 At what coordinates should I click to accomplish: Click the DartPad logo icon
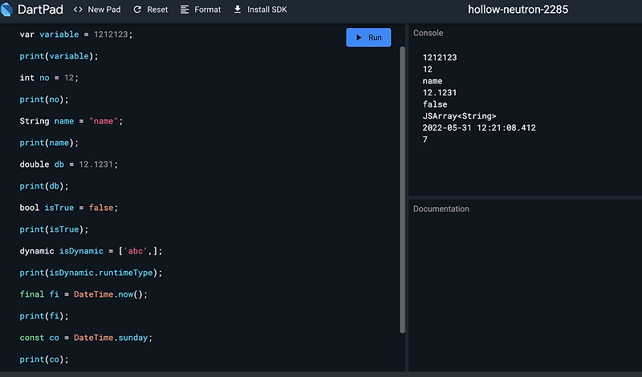[x=6, y=10]
